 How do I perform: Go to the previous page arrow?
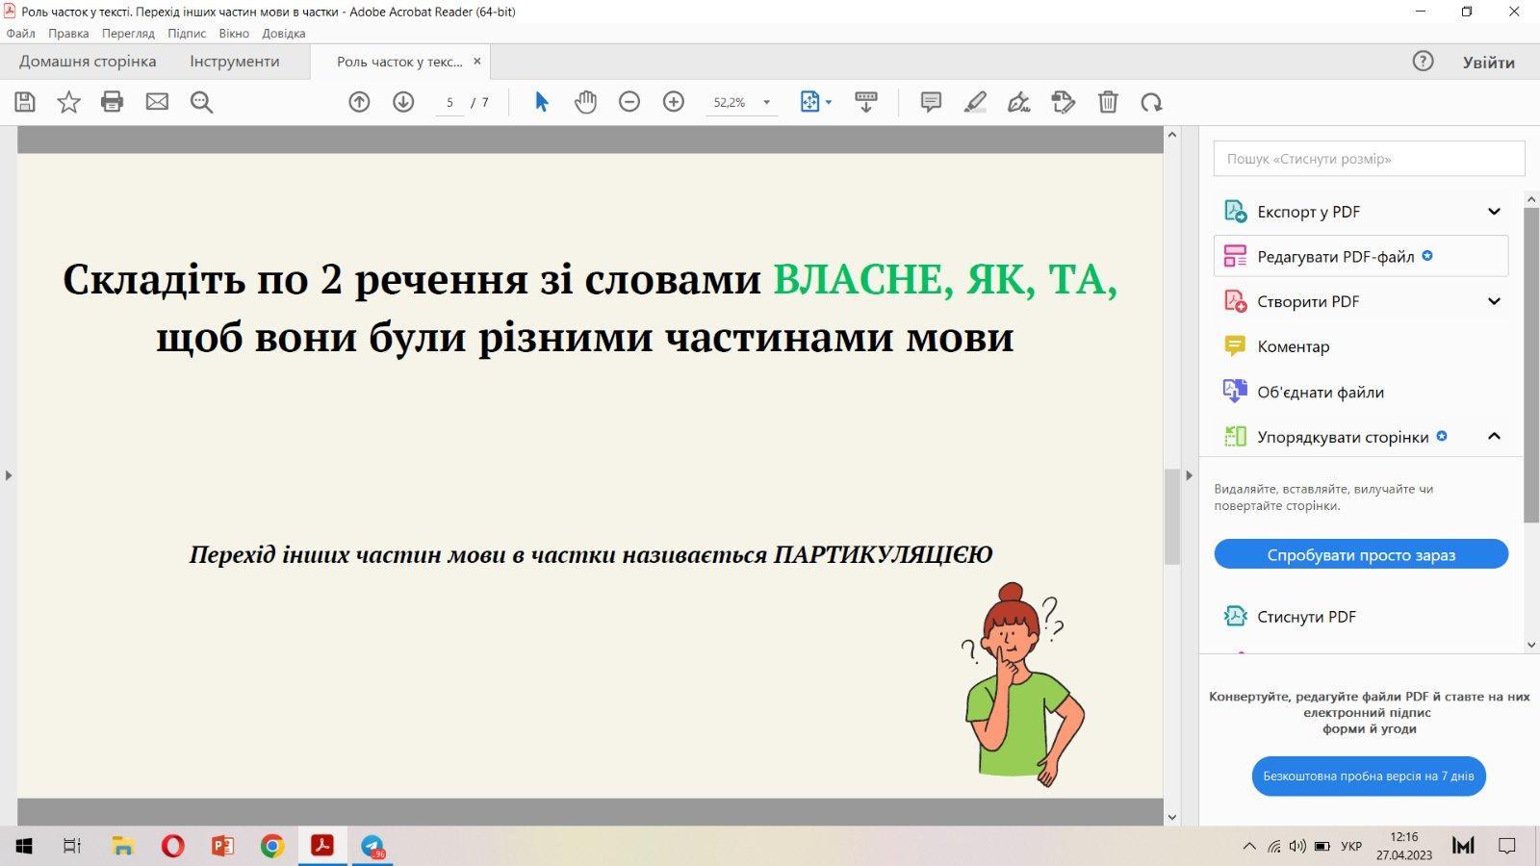tap(359, 102)
